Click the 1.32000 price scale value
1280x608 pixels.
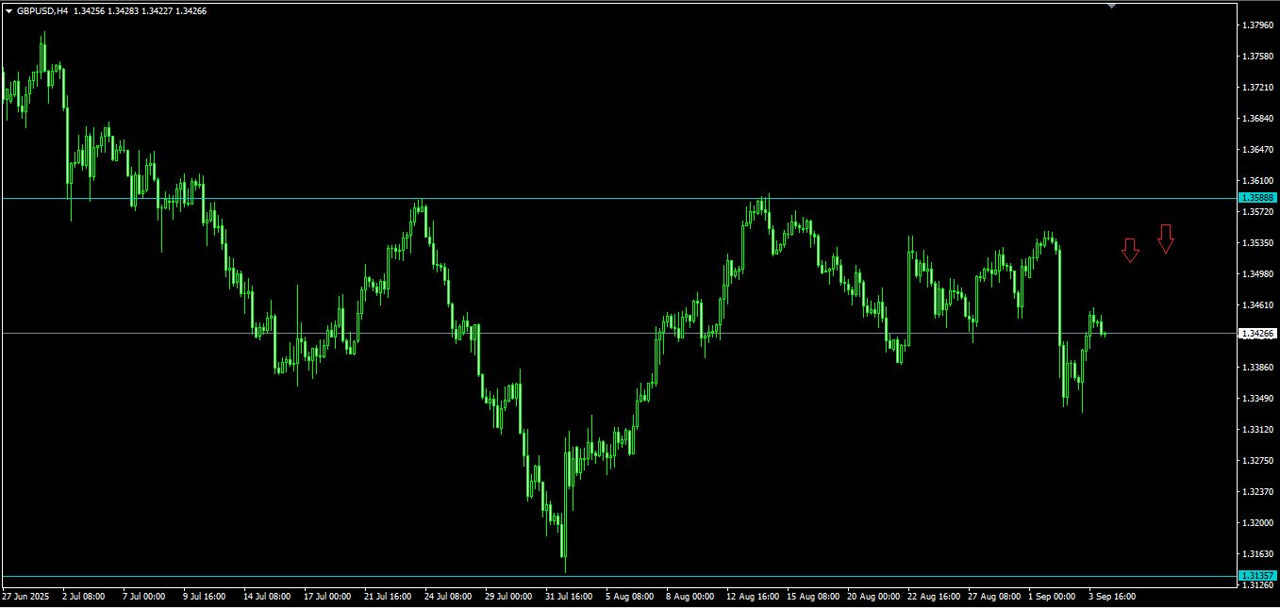pyautogui.click(x=1260, y=523)
